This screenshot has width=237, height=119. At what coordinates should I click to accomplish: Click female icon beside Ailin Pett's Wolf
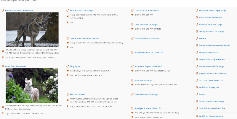68,94
